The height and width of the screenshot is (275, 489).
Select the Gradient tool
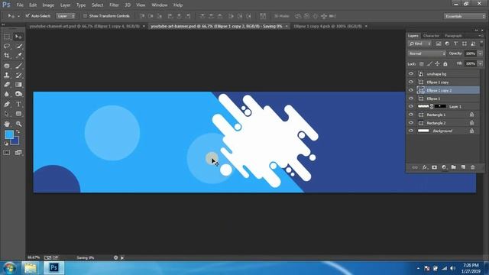point(18,85)
